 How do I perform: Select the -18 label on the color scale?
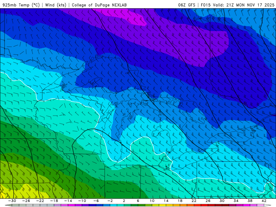pos(54,201)
